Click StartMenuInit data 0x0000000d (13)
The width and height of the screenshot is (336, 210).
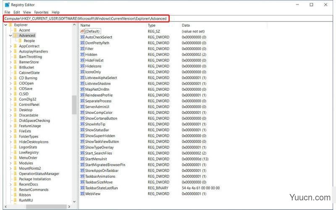click(x=195, y=159)
